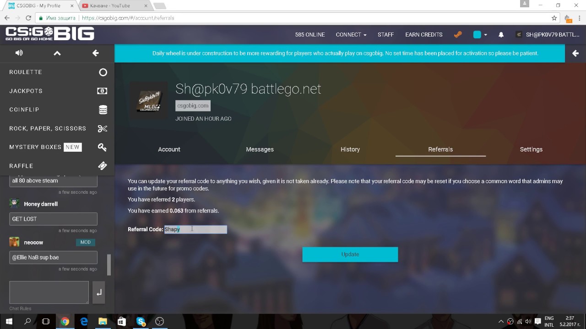Switch to the History tab
Viewport: 586px width, 329px height.
click(350, 149)
